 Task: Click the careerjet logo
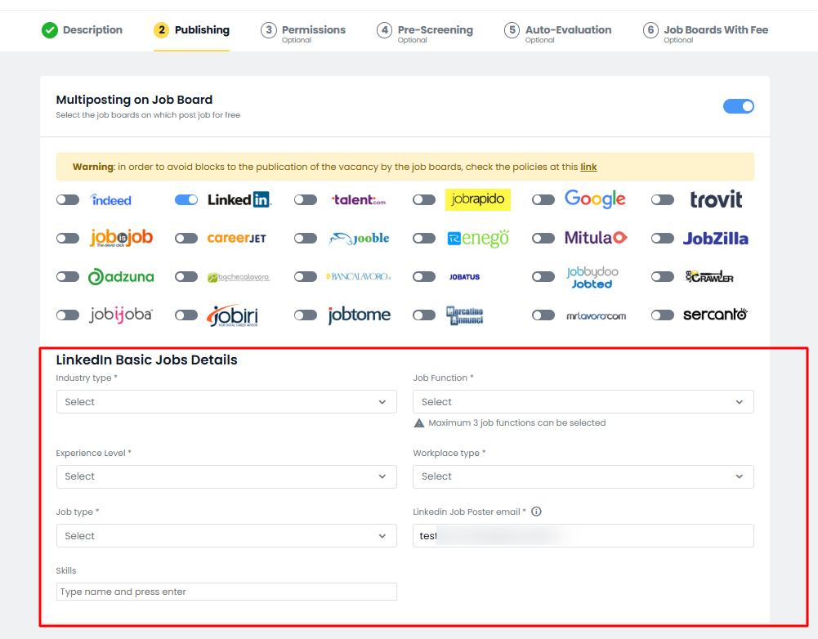click(237, 239)
